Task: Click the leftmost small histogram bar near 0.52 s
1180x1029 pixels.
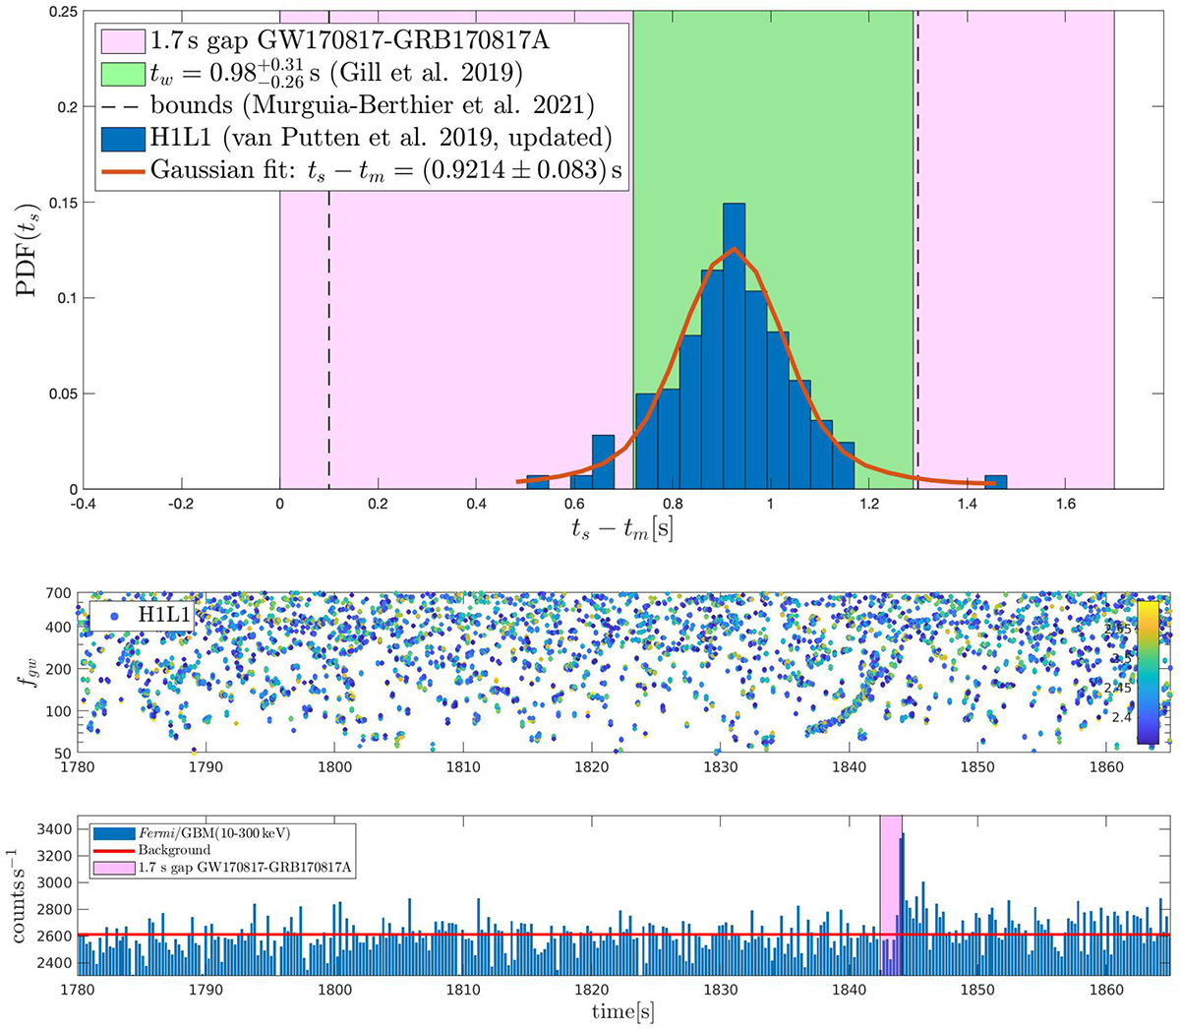Action: click(538, 482)
